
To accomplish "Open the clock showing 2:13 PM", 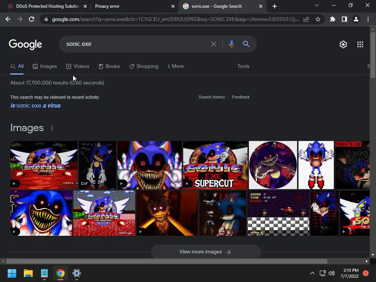I will pos(350,273).
